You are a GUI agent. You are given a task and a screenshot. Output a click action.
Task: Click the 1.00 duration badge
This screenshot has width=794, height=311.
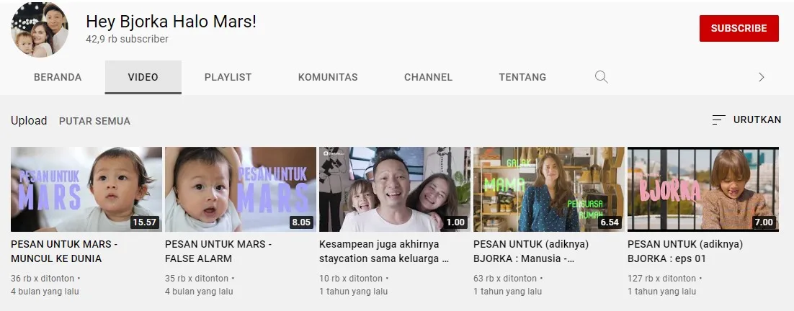pos(455,222)
